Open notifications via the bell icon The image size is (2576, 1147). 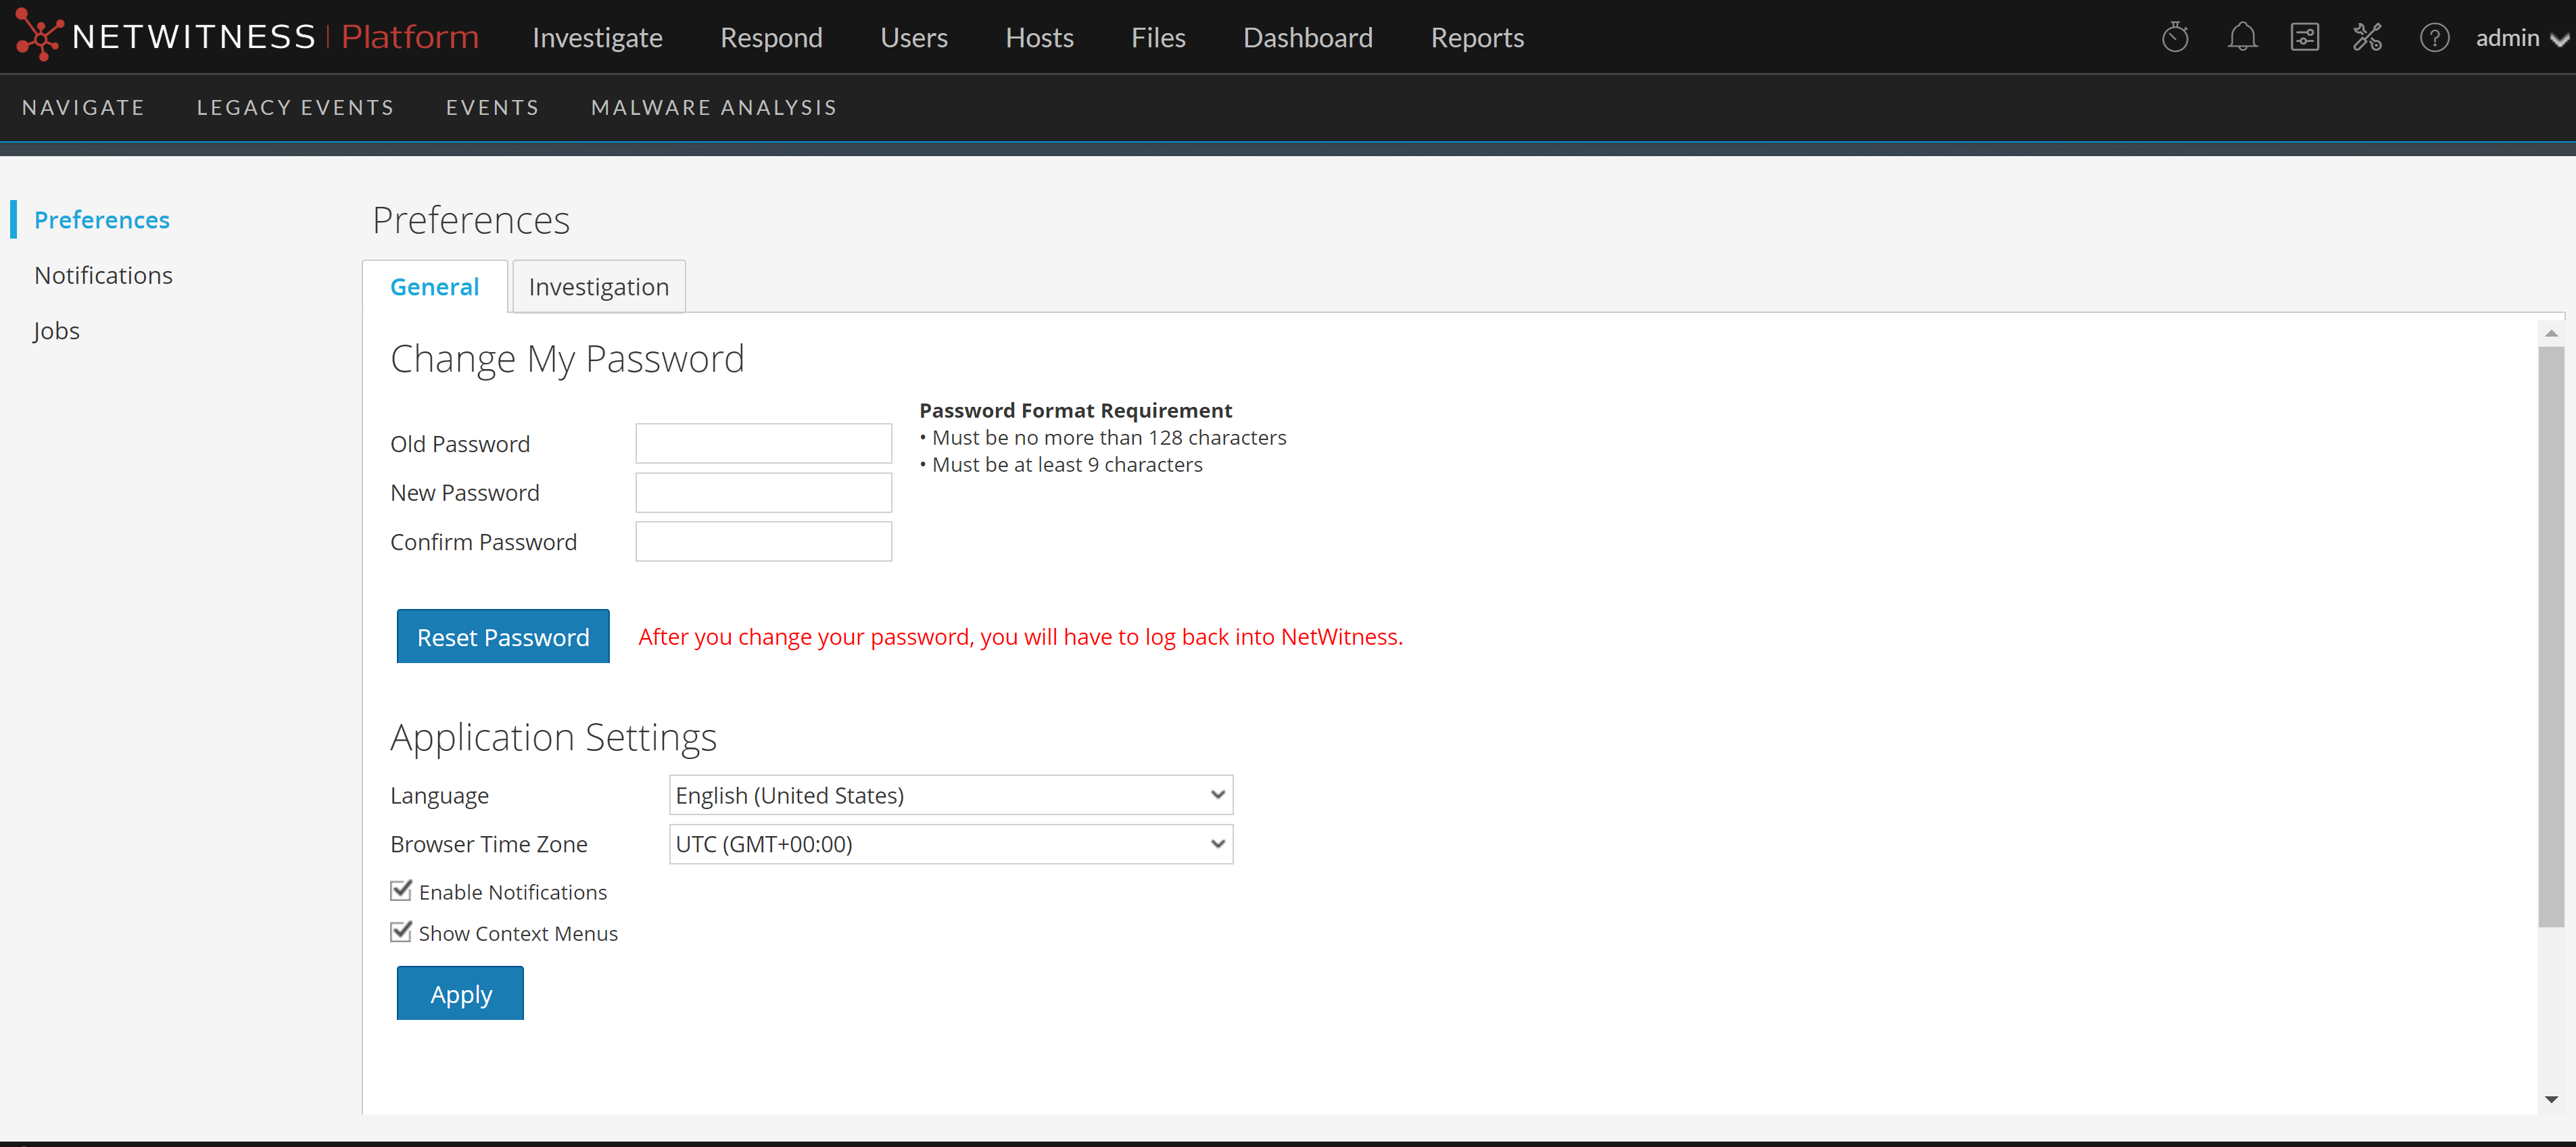[2242, 36]
